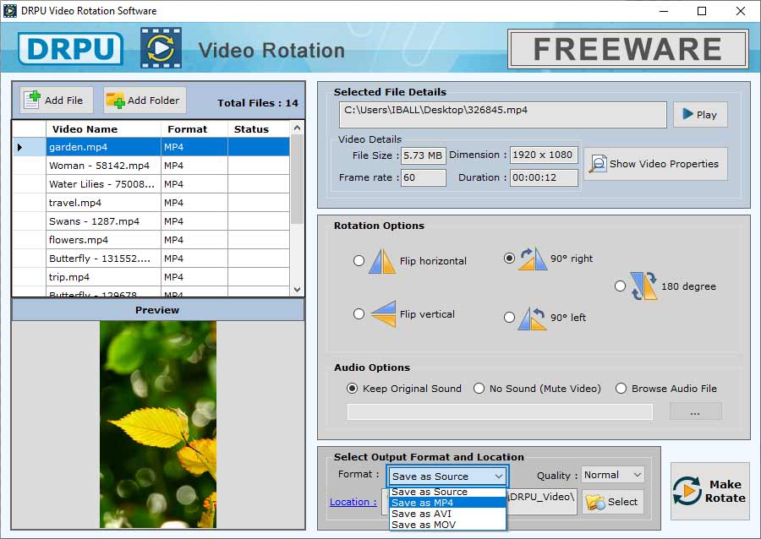This screenshot has height=539, width=761.
Task: Open the Location link
Action: pos(353,502)
